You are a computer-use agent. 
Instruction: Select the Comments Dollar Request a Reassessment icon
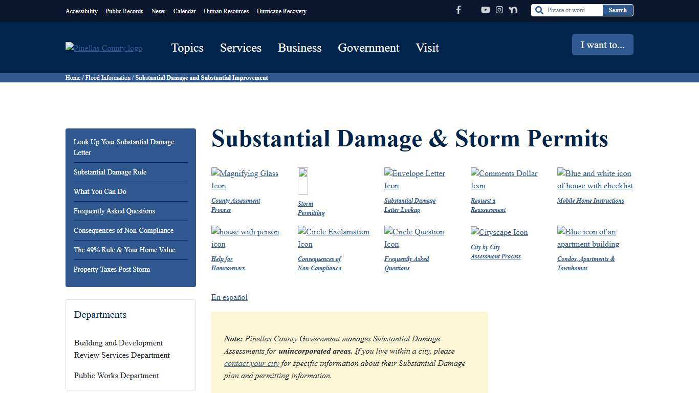504,180
